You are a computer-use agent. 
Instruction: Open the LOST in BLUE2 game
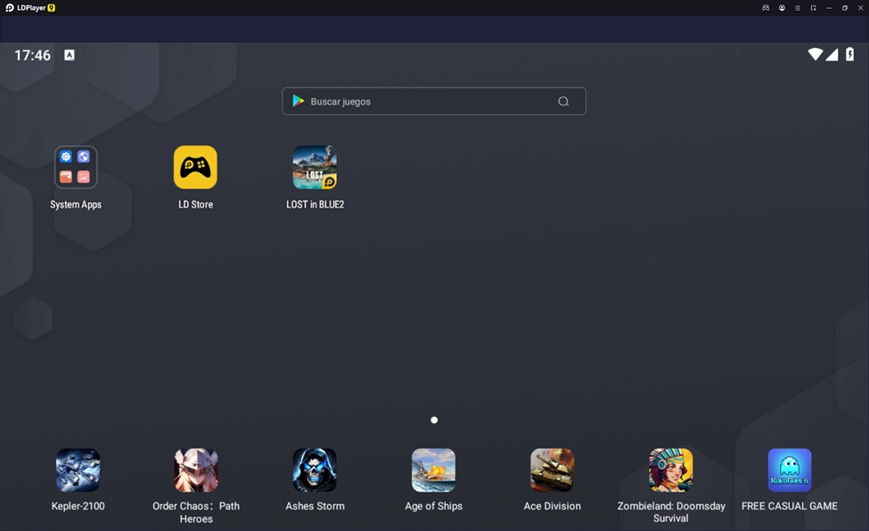[x=315, y=167]
